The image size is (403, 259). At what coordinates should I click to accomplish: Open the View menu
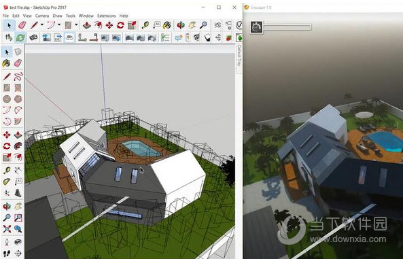click(x=27, y=16)
